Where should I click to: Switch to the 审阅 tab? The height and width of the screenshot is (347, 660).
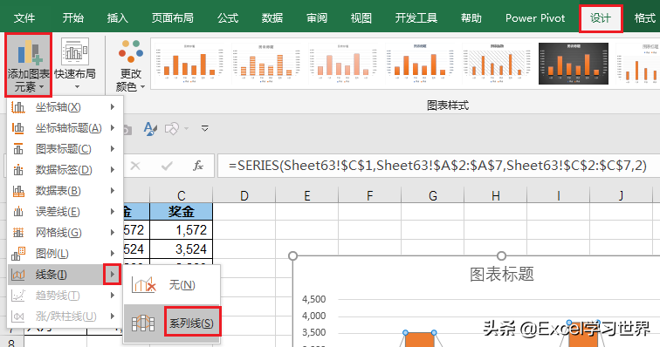(x=317, y=18)
